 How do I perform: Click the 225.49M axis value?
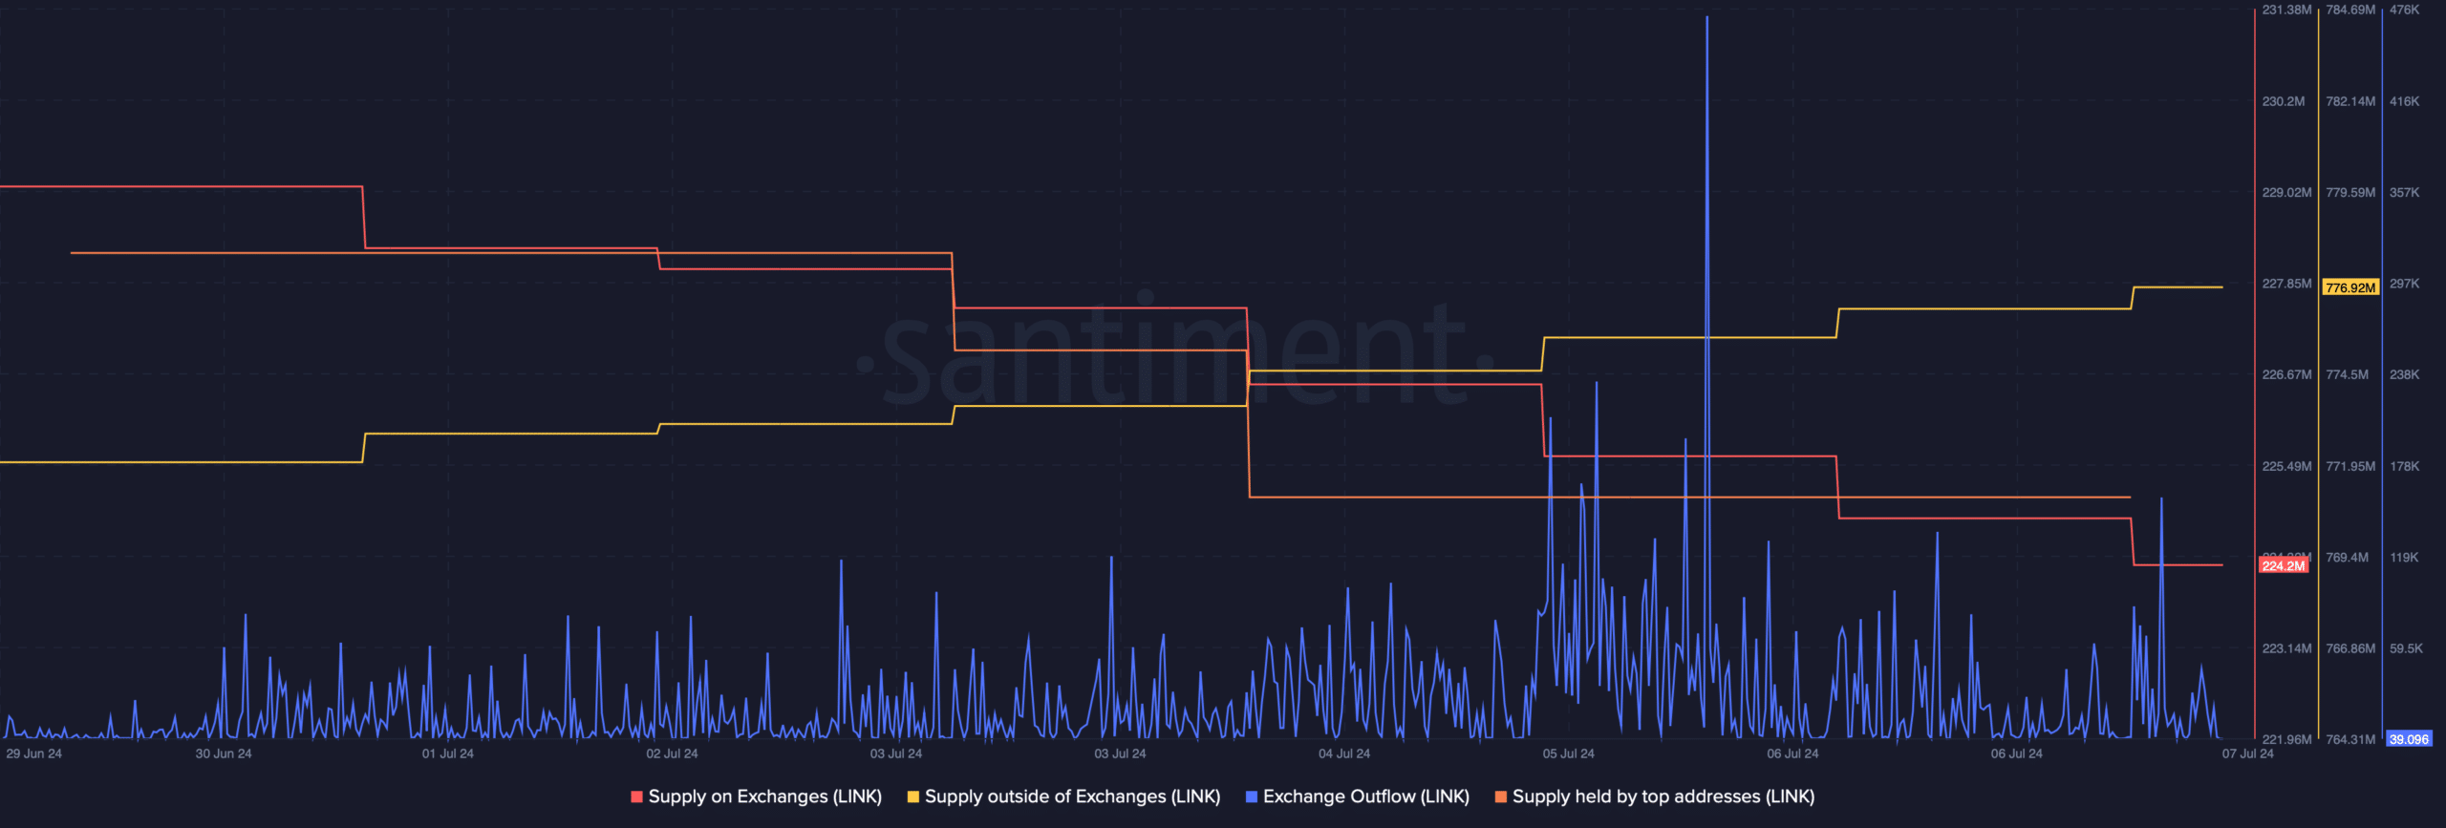click(x=2286, y=466)
